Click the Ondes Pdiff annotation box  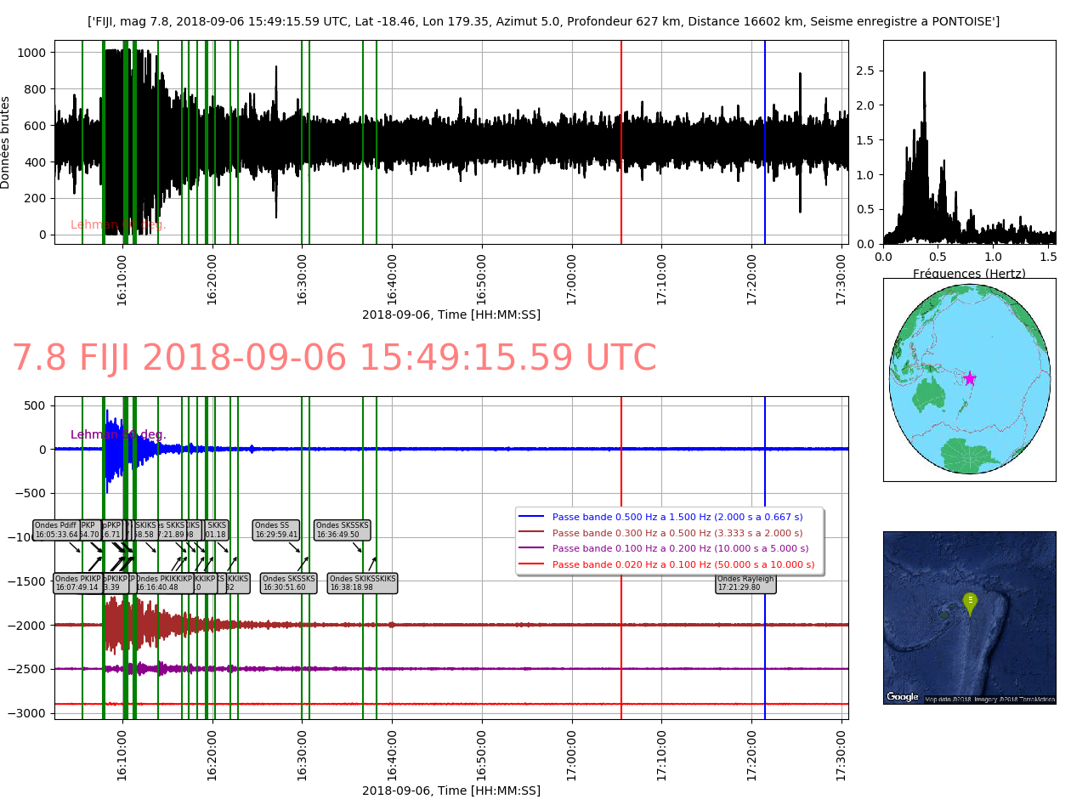pos(56,530)
